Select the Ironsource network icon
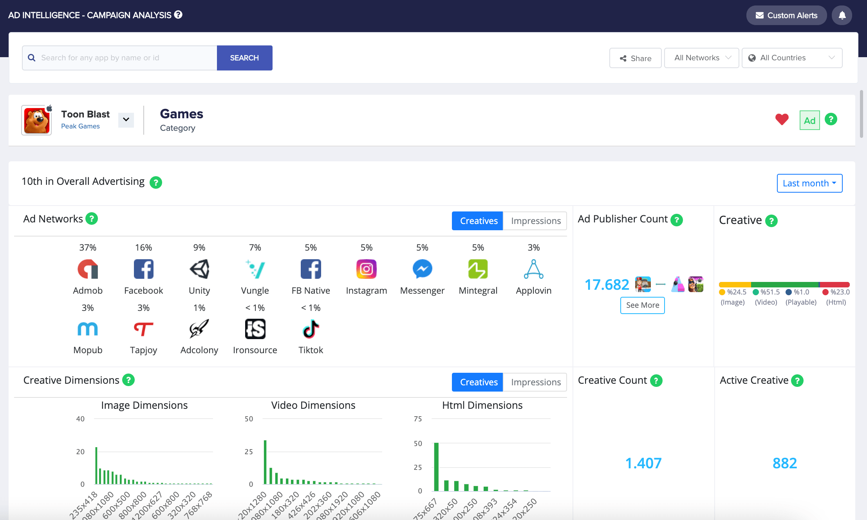The height and width of the screenshot is (520, 867). click(255, 329)
